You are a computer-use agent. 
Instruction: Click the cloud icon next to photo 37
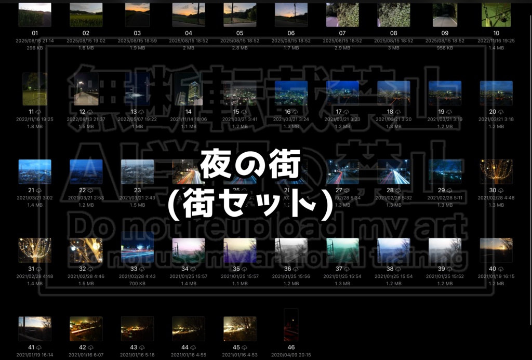pos(348,268)
